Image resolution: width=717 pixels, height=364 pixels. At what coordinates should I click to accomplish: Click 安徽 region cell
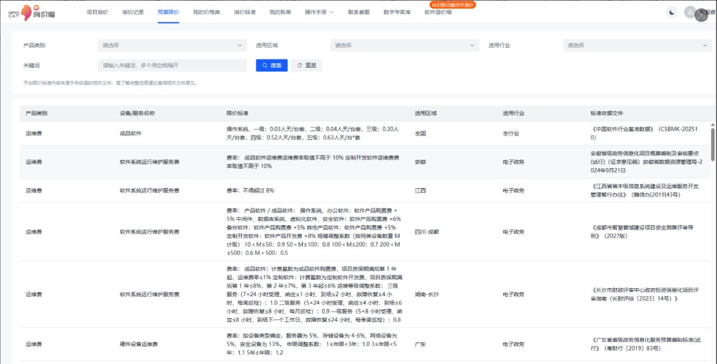[x=420, y=162]
